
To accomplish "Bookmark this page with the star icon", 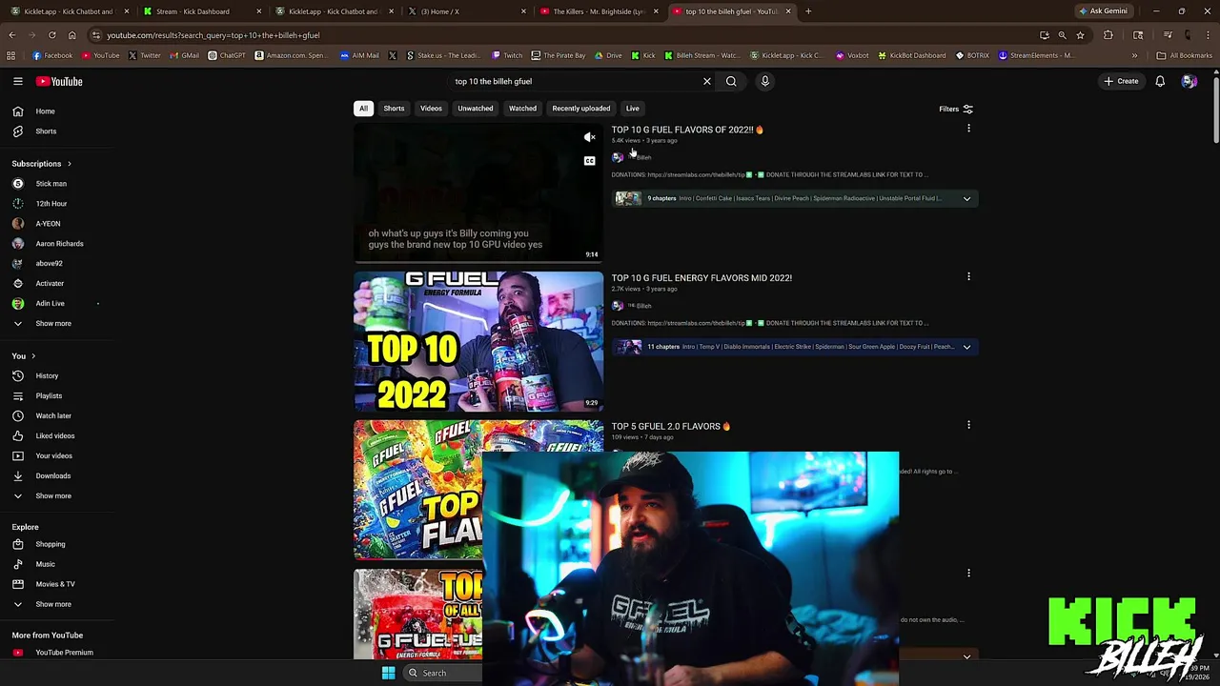I will (1080, 35).
